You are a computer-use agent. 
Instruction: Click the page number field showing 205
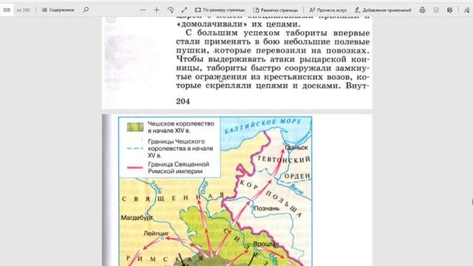coord(7,10)
